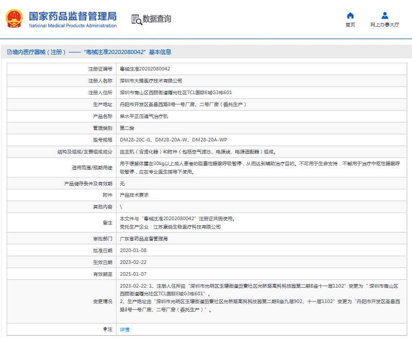
Task: Select registrant address TCL国际E城G3栋601
Action: pos(176,93)
